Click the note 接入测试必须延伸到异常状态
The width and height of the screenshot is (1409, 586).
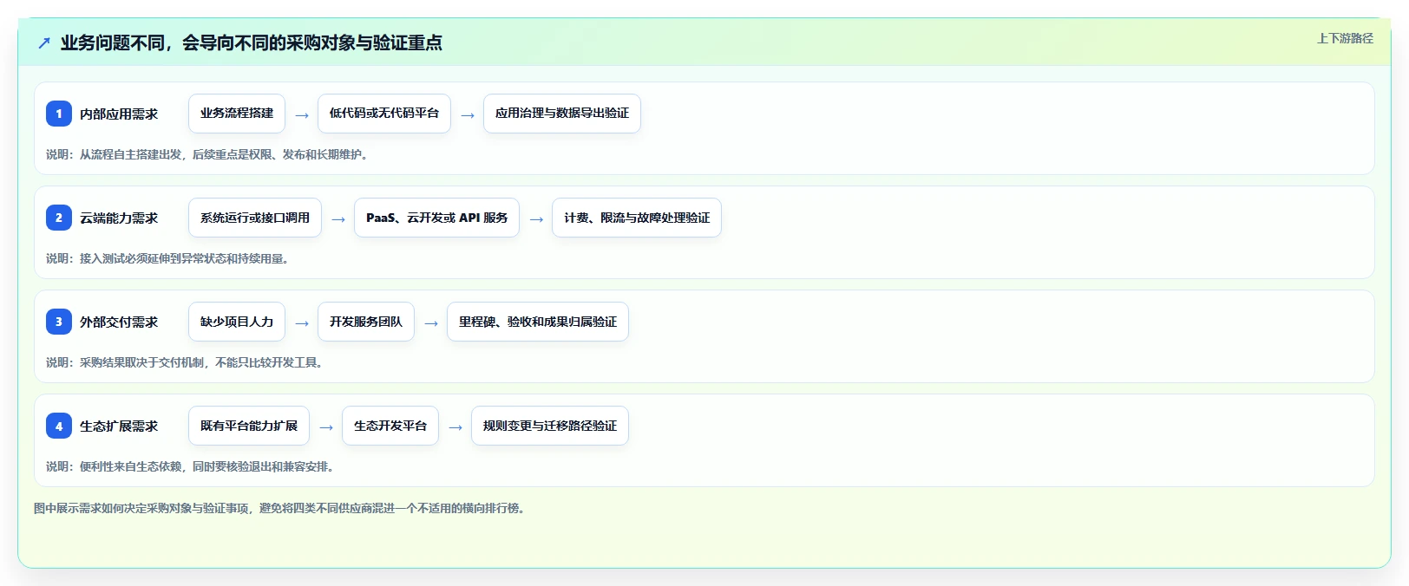click(154, 258)
